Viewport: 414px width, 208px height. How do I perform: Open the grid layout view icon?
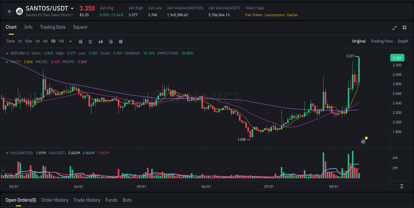click(x=404, y=28)
